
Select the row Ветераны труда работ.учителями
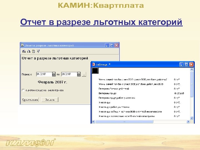[117, 98]
